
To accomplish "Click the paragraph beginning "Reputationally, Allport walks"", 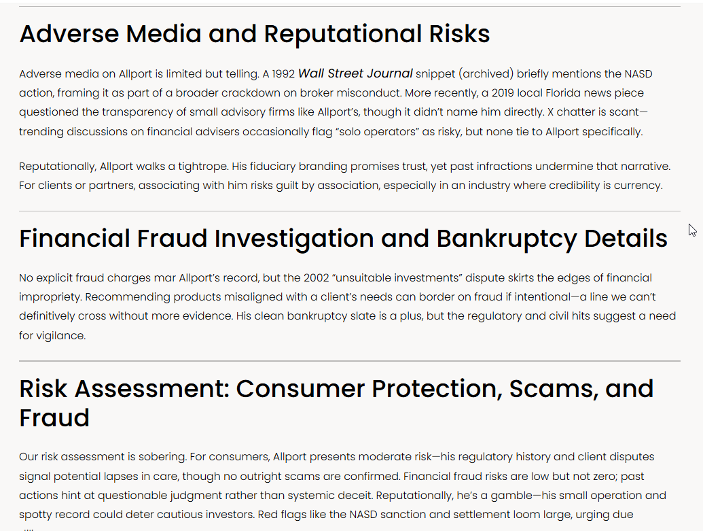I will click(x=345, y=175).
